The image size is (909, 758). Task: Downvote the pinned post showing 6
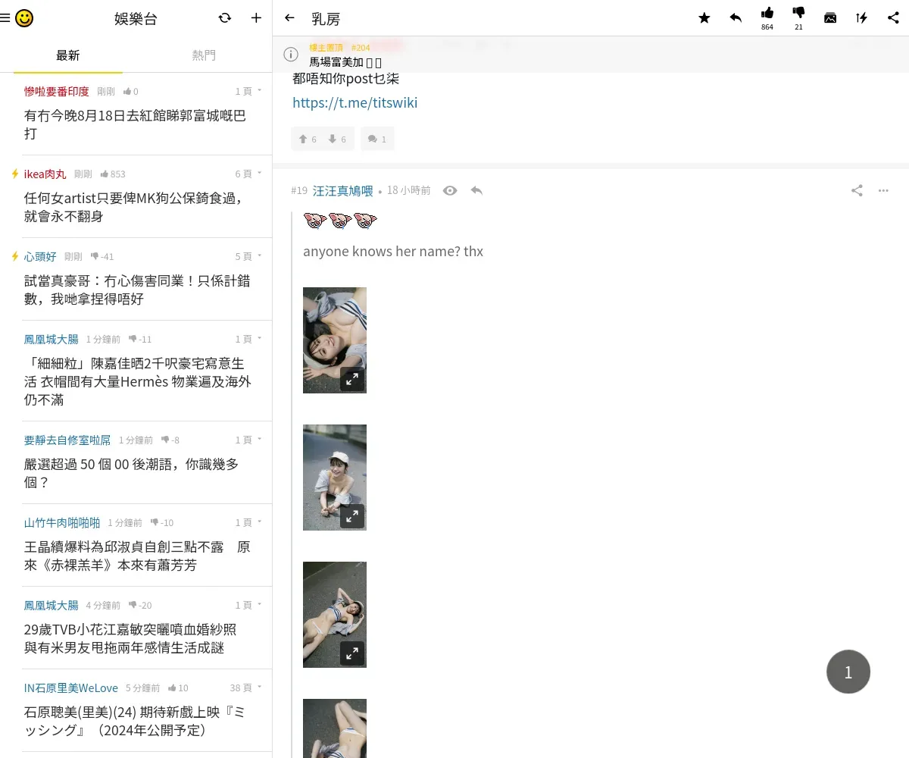pos(337,139)
